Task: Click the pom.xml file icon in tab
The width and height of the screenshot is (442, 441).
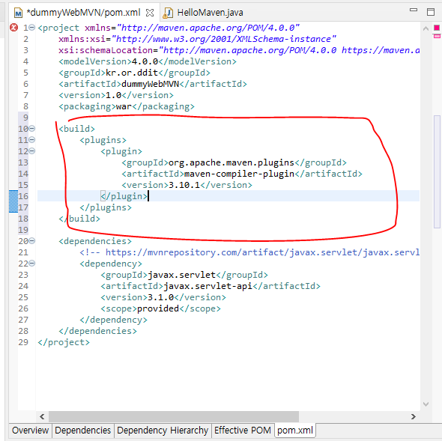Action: (x=18, y=13)
